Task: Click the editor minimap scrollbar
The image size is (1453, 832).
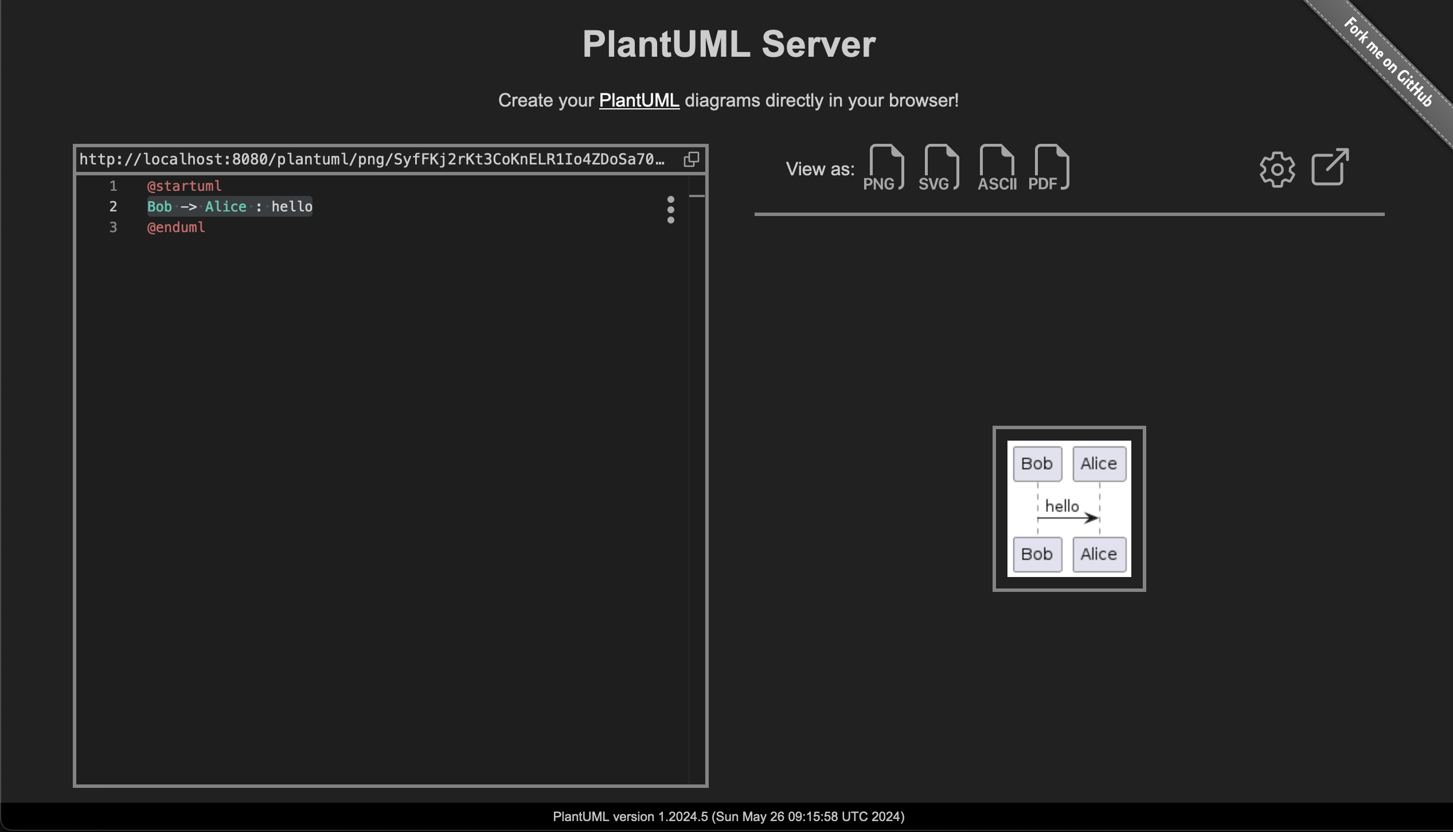Action: click(x=697, y=480)
